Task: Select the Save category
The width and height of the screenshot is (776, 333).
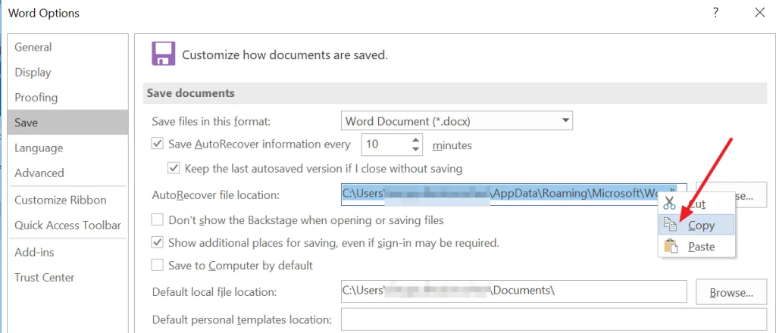Action: (x=67, y=123)
